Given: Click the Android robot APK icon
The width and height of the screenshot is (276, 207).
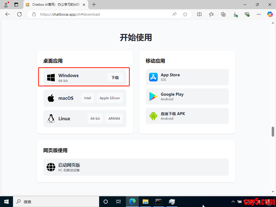Looking at the screenshot, I should click(153, 116).
